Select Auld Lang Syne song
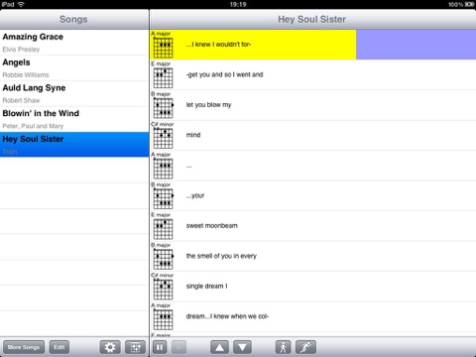The image size is (476, 357). (74, 93)
